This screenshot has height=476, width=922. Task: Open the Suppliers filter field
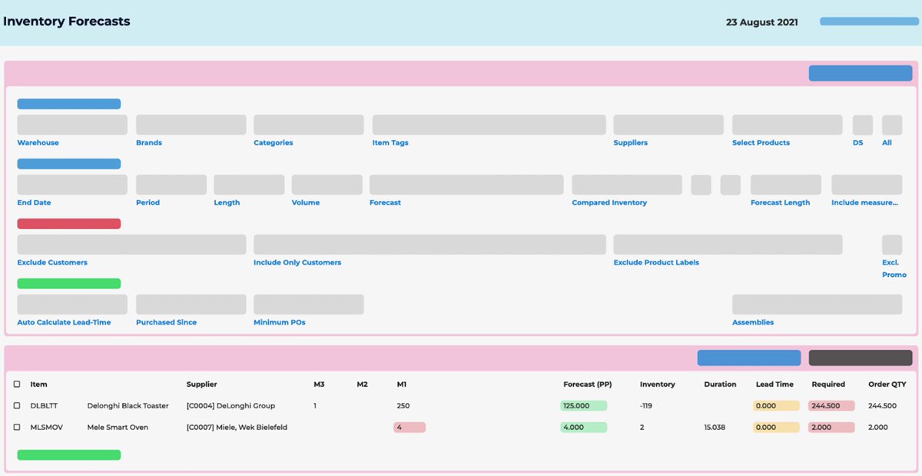click(x=668, y=125)
